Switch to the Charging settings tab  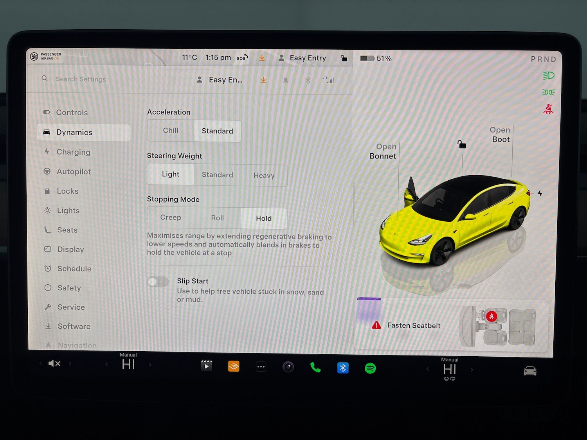pos(74,152)
